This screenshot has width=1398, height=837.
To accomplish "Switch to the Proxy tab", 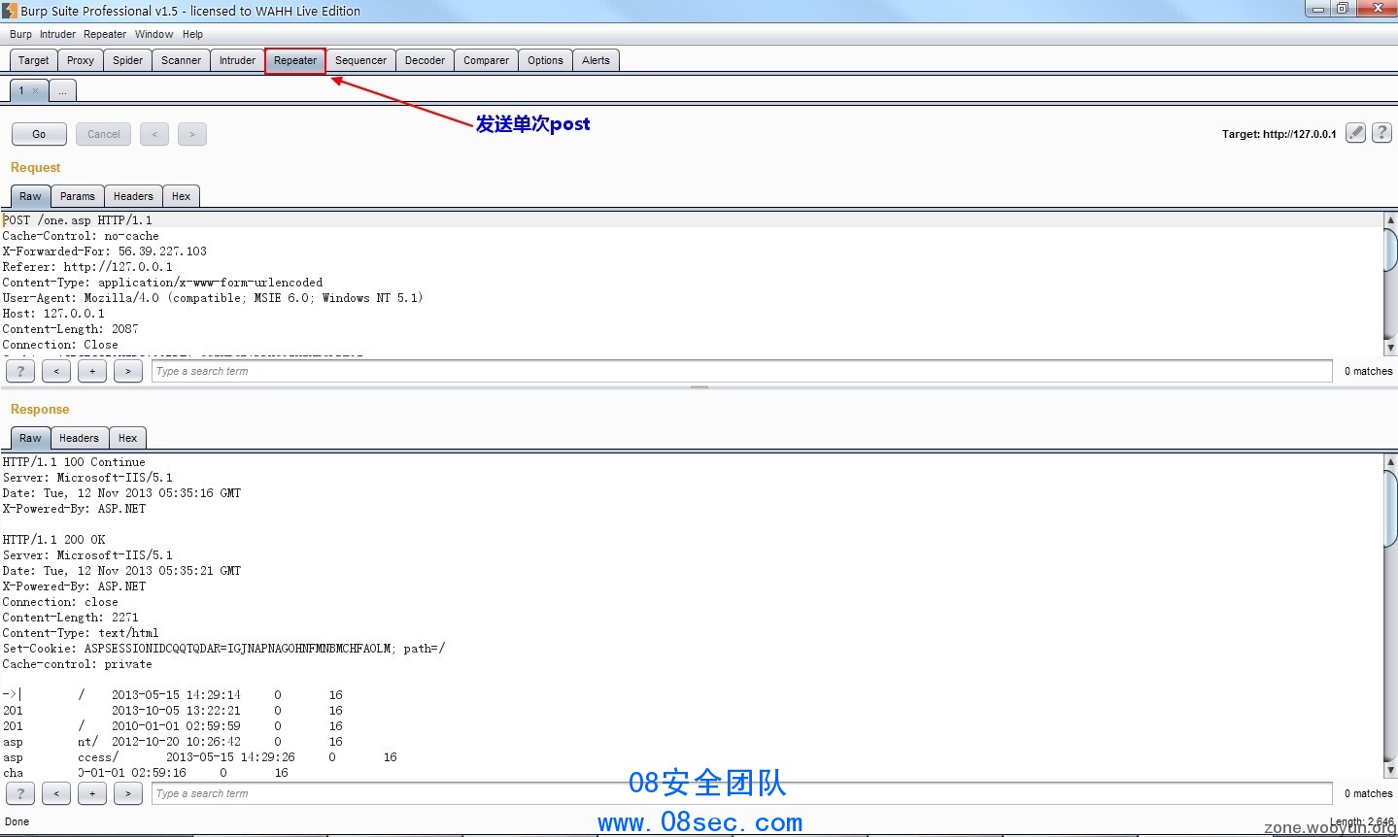I will coord(81,60).
